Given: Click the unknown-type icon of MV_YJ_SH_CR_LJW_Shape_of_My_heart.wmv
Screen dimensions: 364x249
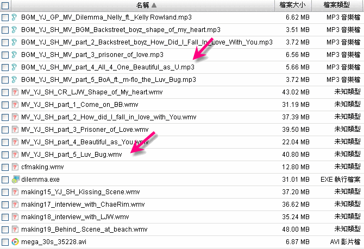Looking at the screenshot, I should click(15, 92).
